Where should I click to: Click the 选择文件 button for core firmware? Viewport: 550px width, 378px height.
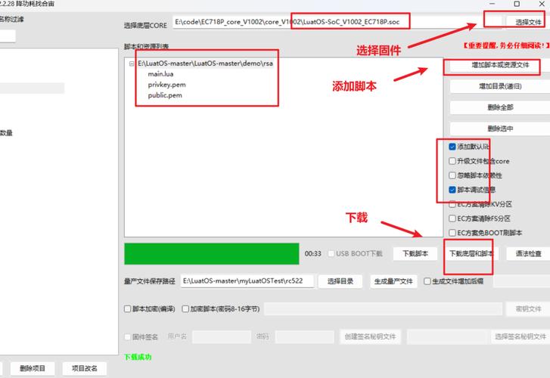528,22
